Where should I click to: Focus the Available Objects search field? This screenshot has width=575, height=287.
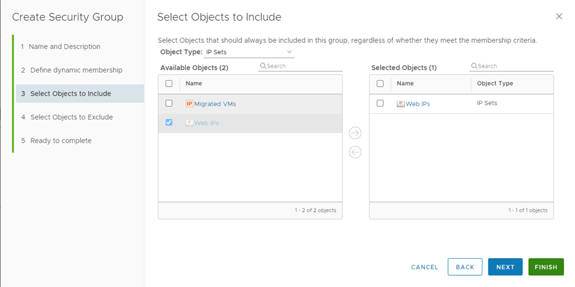click(x=304, y=66)
